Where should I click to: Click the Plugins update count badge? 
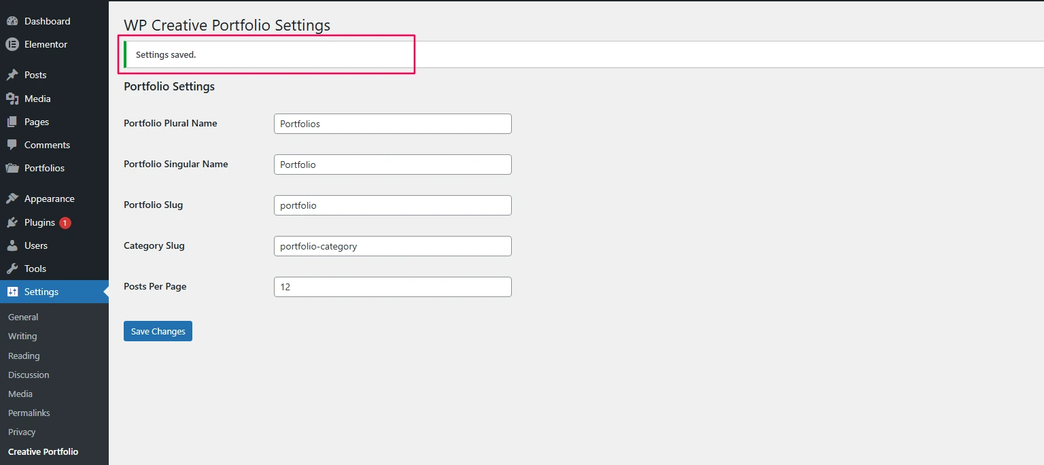[x=65, y=222]
